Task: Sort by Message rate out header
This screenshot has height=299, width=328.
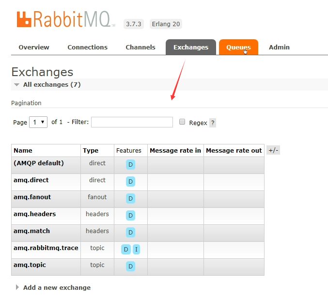Action: 234,150
